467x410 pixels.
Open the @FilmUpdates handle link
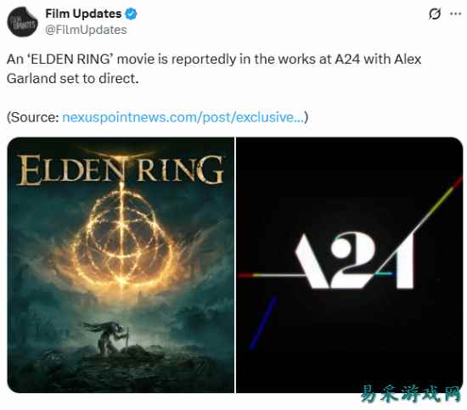point(86,30)
